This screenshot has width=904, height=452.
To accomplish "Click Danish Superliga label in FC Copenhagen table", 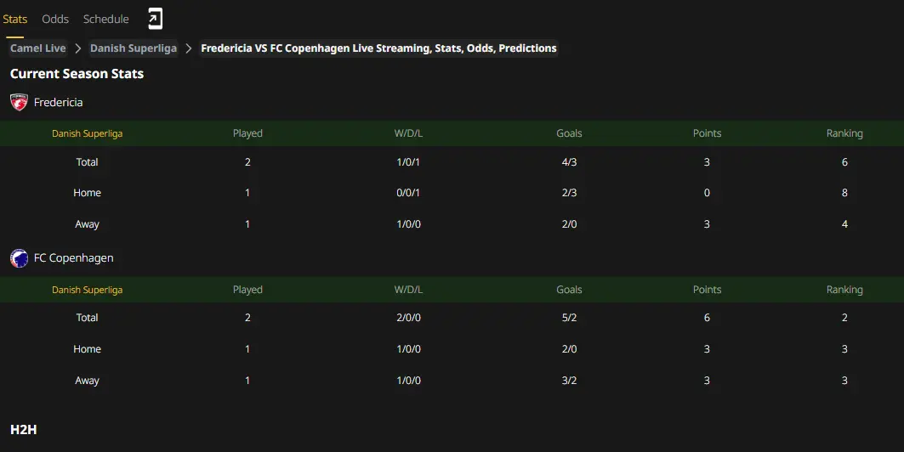I will tap(87, 290).
